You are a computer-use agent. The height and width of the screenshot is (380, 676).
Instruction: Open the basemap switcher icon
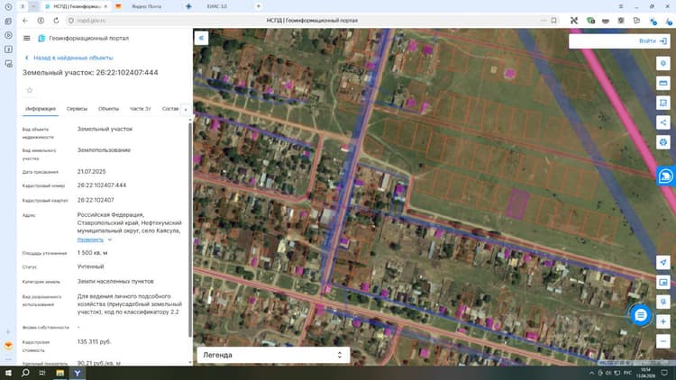coord(663,282)
